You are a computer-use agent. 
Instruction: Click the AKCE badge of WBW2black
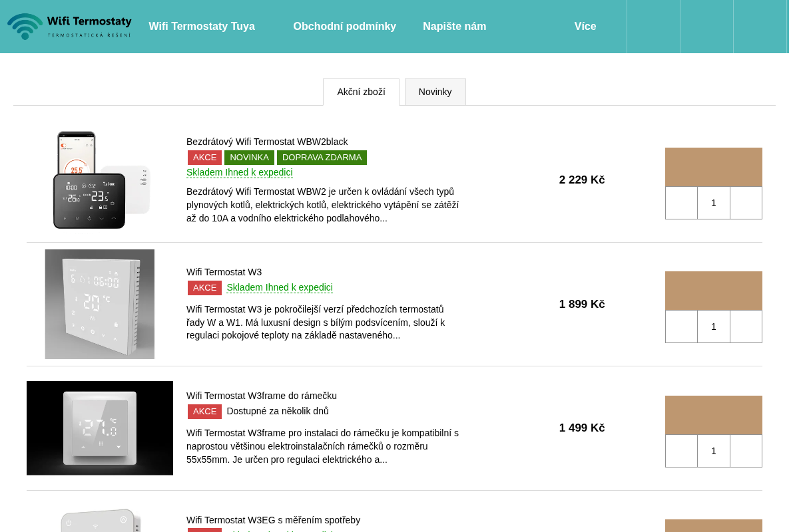204,158
